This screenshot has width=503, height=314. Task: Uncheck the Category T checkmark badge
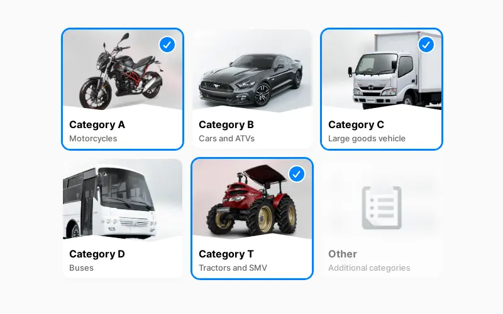tap(297, 174)
